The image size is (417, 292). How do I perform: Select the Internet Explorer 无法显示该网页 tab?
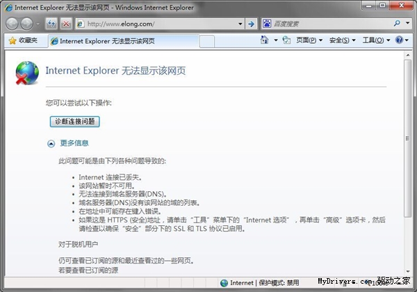point(124,41)
